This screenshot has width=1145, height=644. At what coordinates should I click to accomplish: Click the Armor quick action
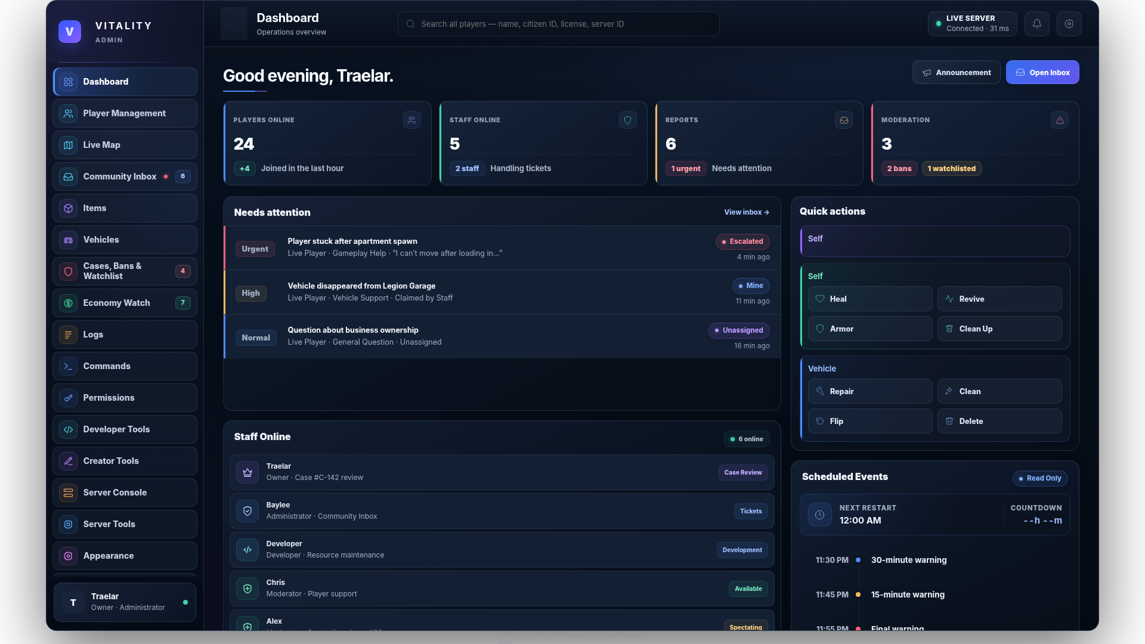(x=870, y=329)
